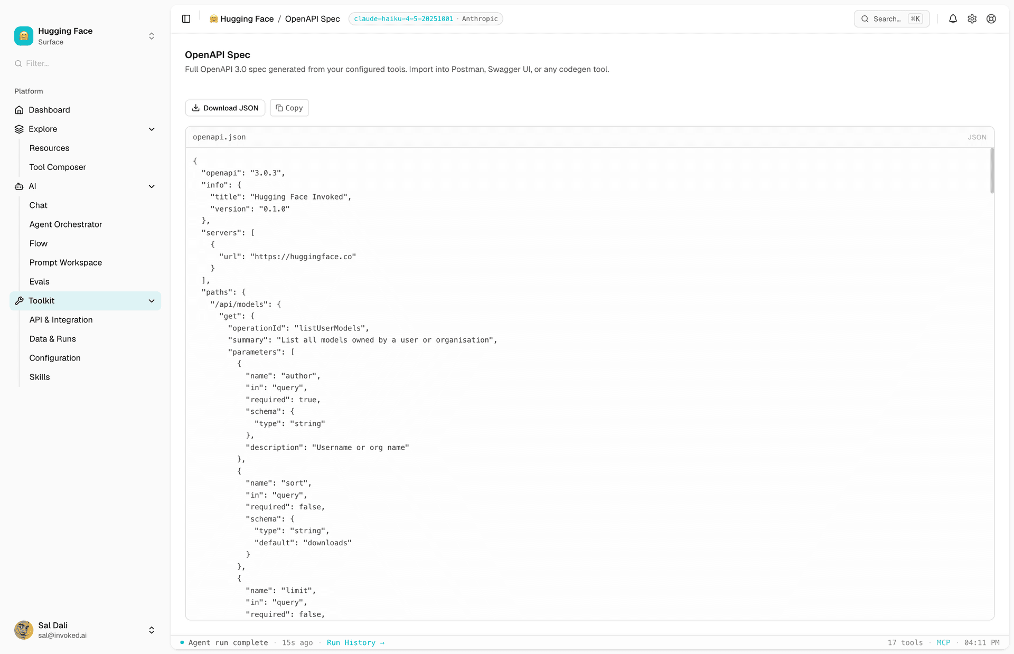
Task: Open Run History link
Action: pos(355,642)
